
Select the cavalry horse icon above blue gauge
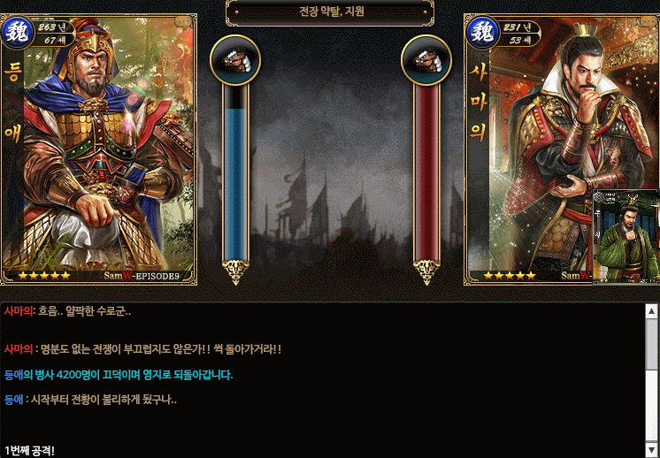coord(235,60)
